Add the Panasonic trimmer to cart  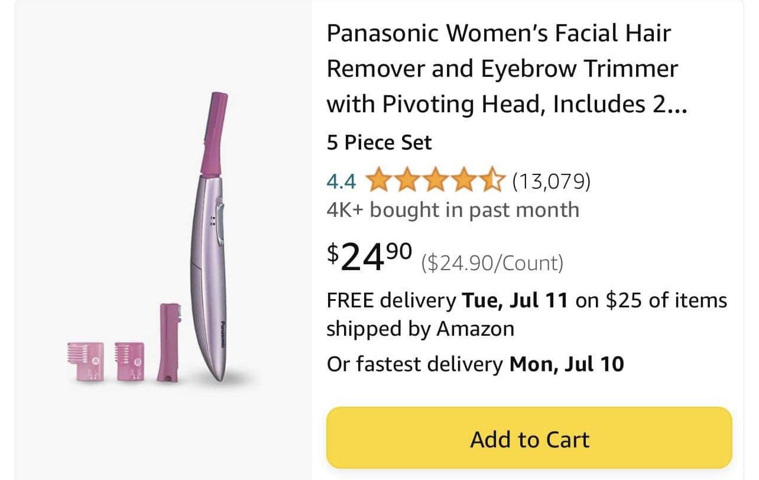(x=529, y=439)
